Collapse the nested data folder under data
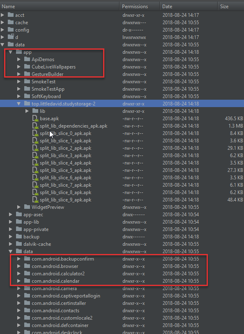 click(10, 252)
